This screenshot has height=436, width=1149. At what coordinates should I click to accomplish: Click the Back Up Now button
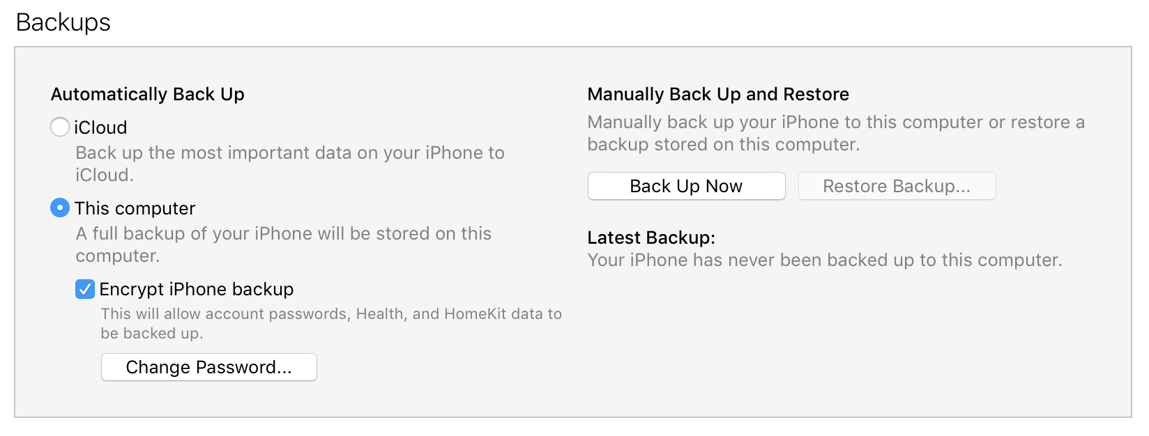[685, 186]
